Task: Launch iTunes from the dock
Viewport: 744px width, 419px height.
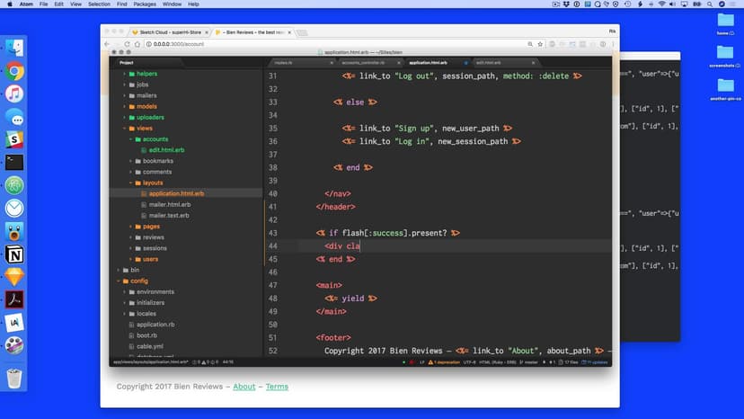Action: (x=14, y=94)
